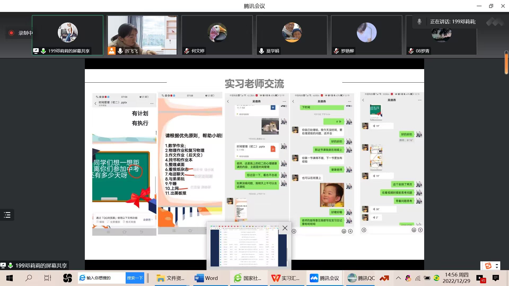
Task: Toggle 何文婷's muted microphone icon
Action: click(187, 51)
